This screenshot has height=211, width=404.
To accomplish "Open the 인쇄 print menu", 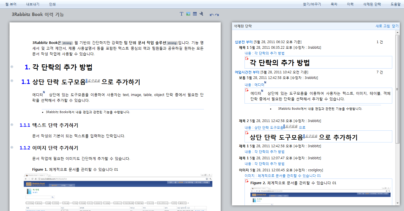I will click(x=52, y=4).
